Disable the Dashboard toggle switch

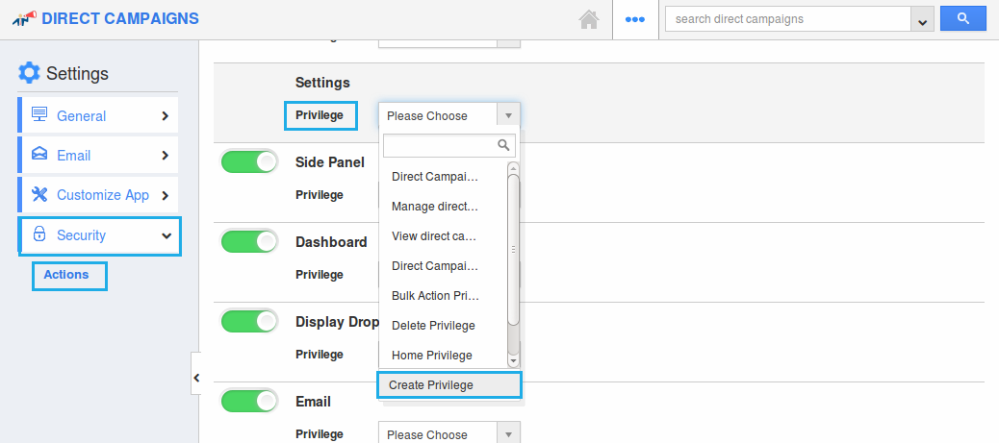(249, 242)
